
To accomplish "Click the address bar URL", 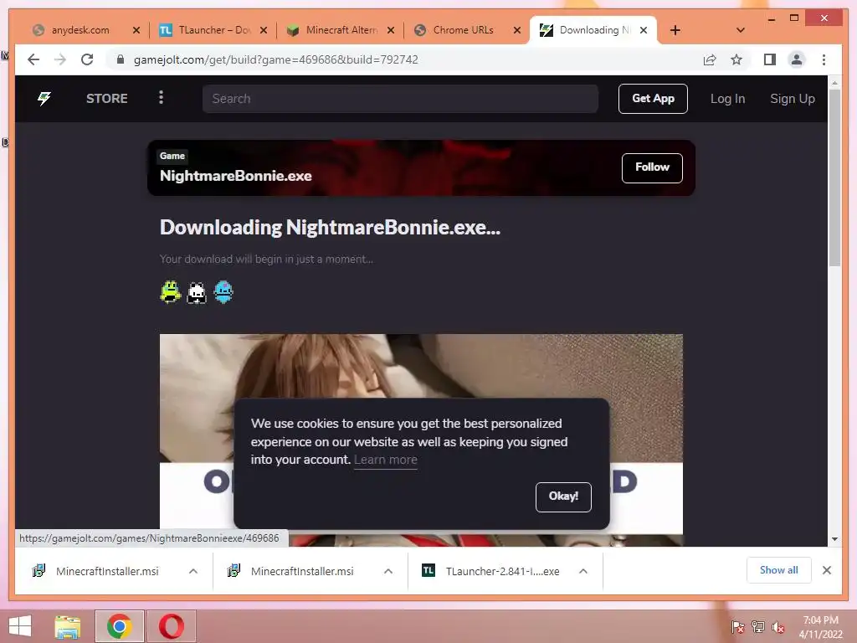I will point(276,59).
